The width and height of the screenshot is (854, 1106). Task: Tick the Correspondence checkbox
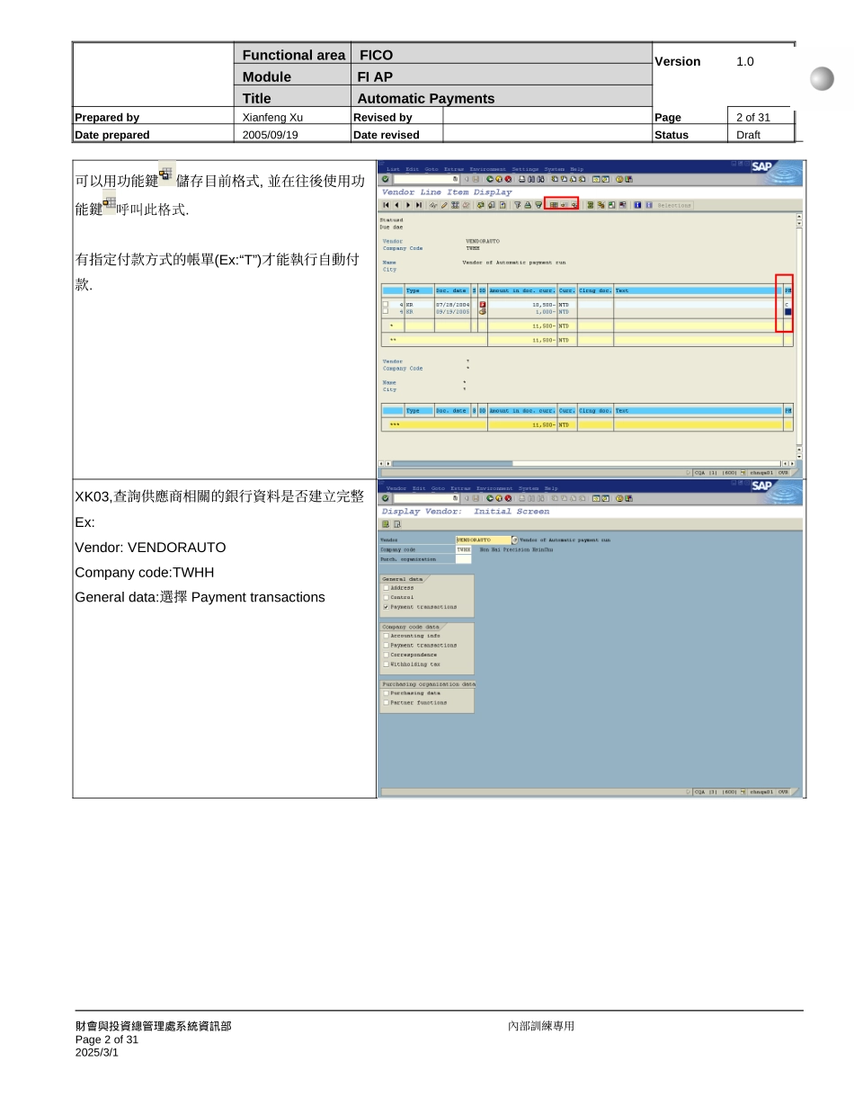pyautogui.click(x=386, y=655)
